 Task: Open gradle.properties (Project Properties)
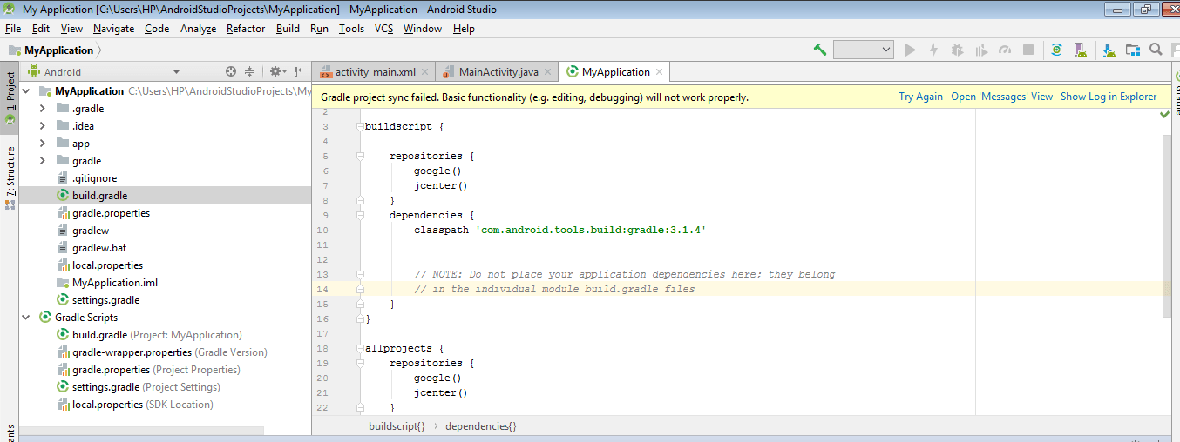tap(158, 370)
